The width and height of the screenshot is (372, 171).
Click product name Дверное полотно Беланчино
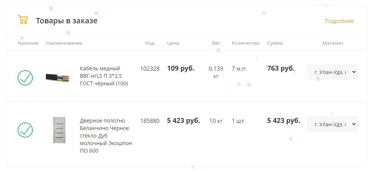point(106,136)
